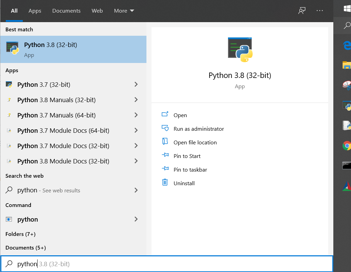Click the Run as administrator shield icon

coord(165,128)
